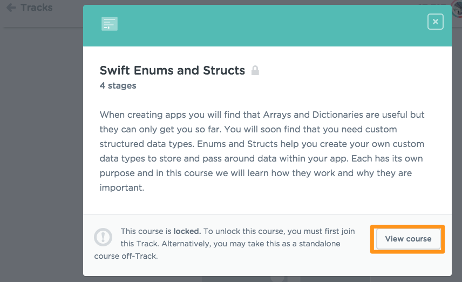Screen dimensions: 462x282
Task: Click the exclamation warning icon
Action: (103, 238)
